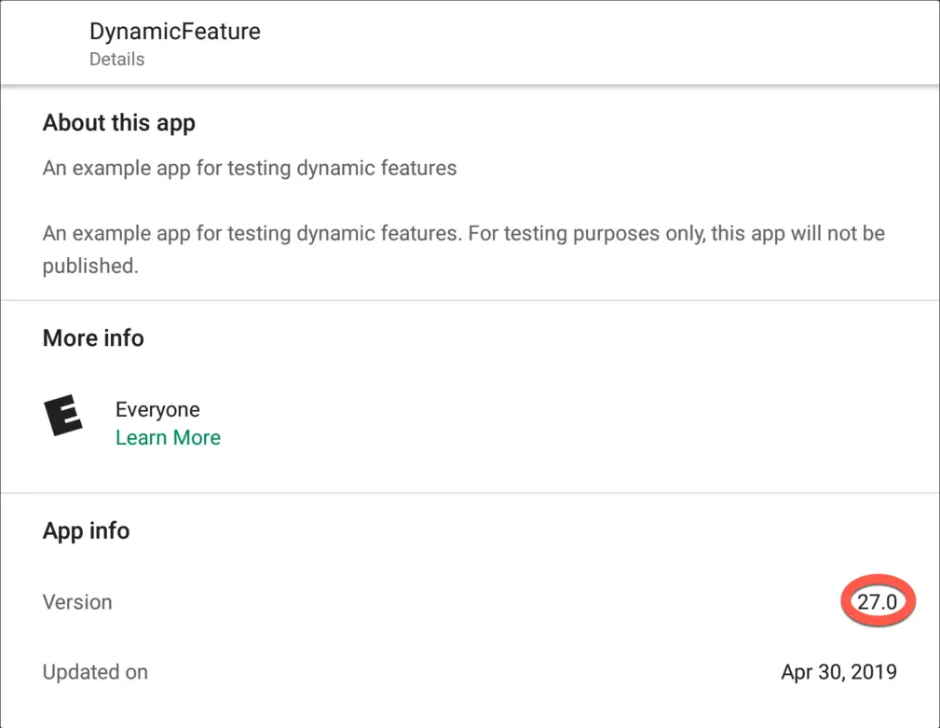Viewport: 940px width, 728px height.
Task: Click the divider line above App info
Action: click(x=470, y=492)
